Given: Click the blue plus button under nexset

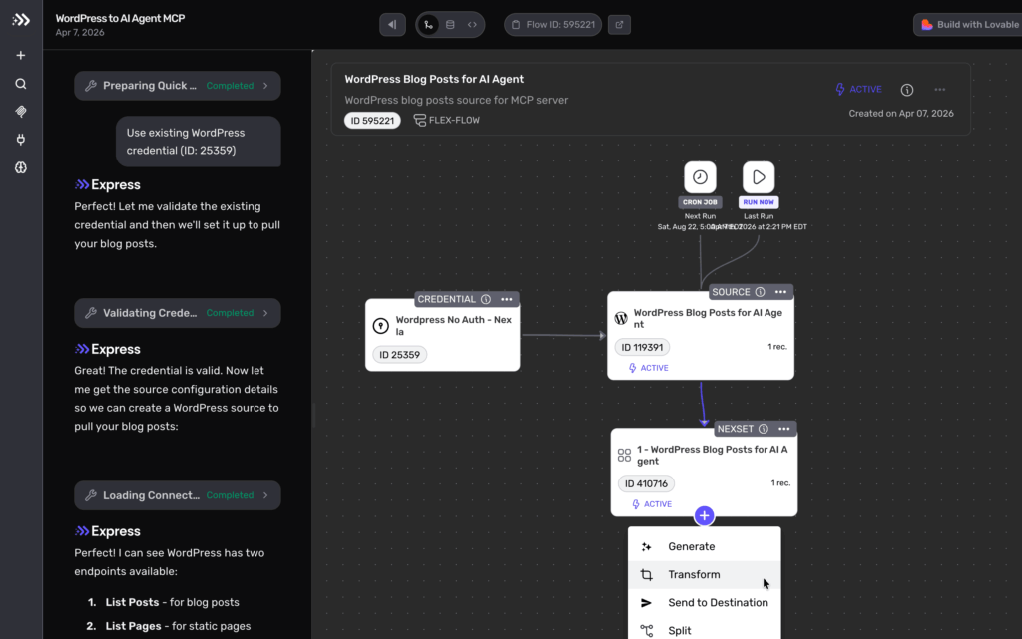Looking at the screenshot, I should pyautogui.click(x=704, y=516).
